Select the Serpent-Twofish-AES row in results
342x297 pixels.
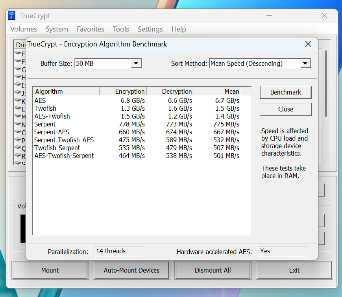coord(64,140)
